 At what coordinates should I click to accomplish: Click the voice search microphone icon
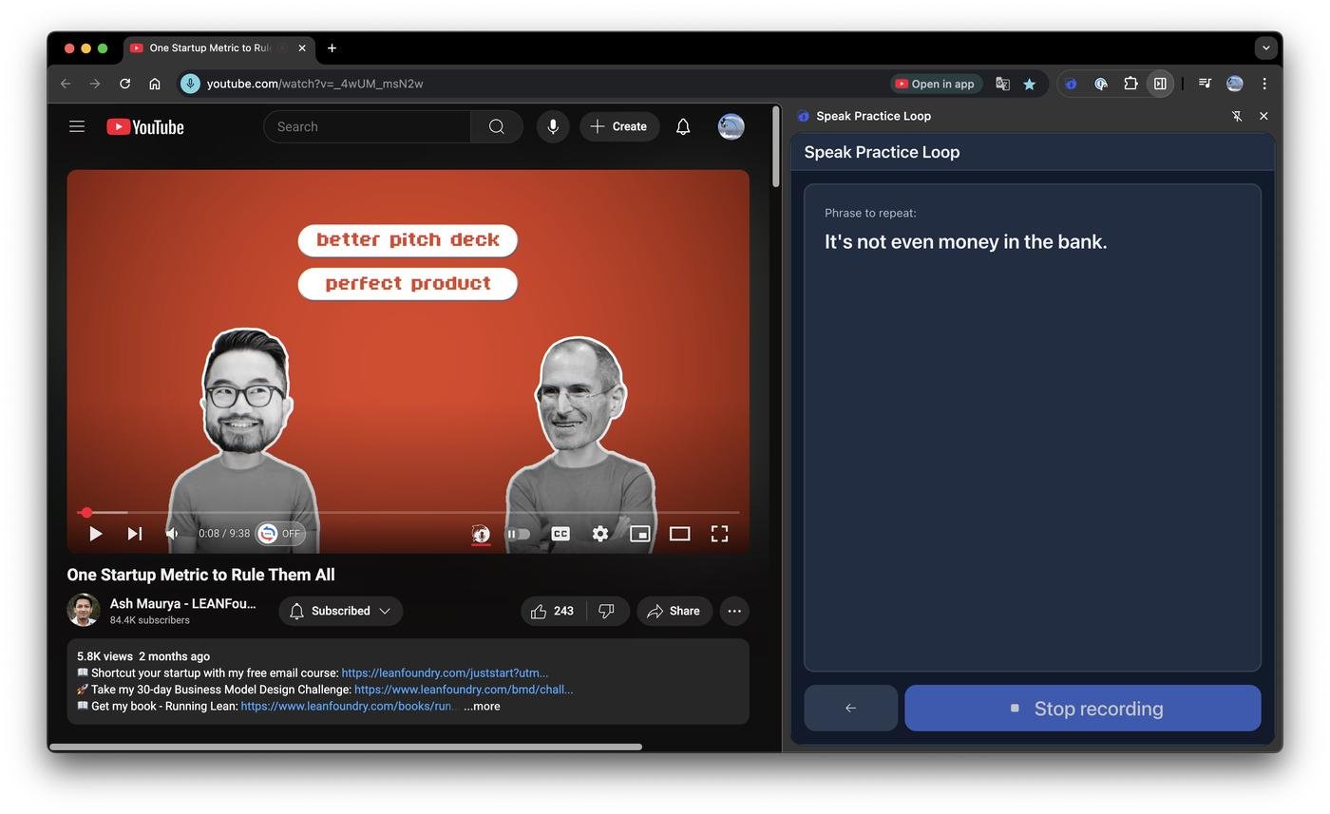click(552, 126)
